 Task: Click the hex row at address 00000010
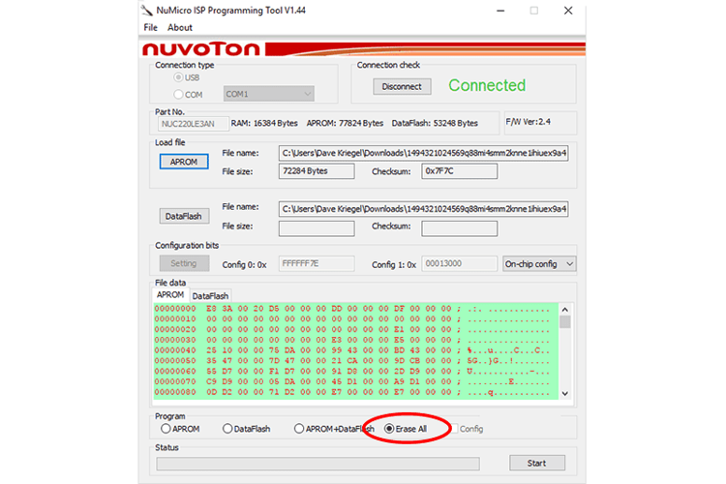click(x=352, y=318)
